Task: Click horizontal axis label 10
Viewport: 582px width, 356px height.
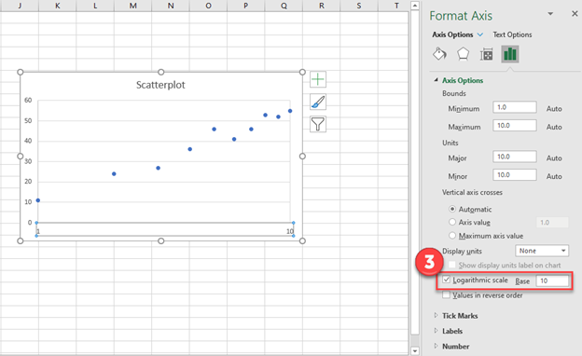Action: pos(290,231)
